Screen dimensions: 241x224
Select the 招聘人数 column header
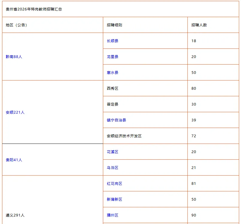[199, 25]
